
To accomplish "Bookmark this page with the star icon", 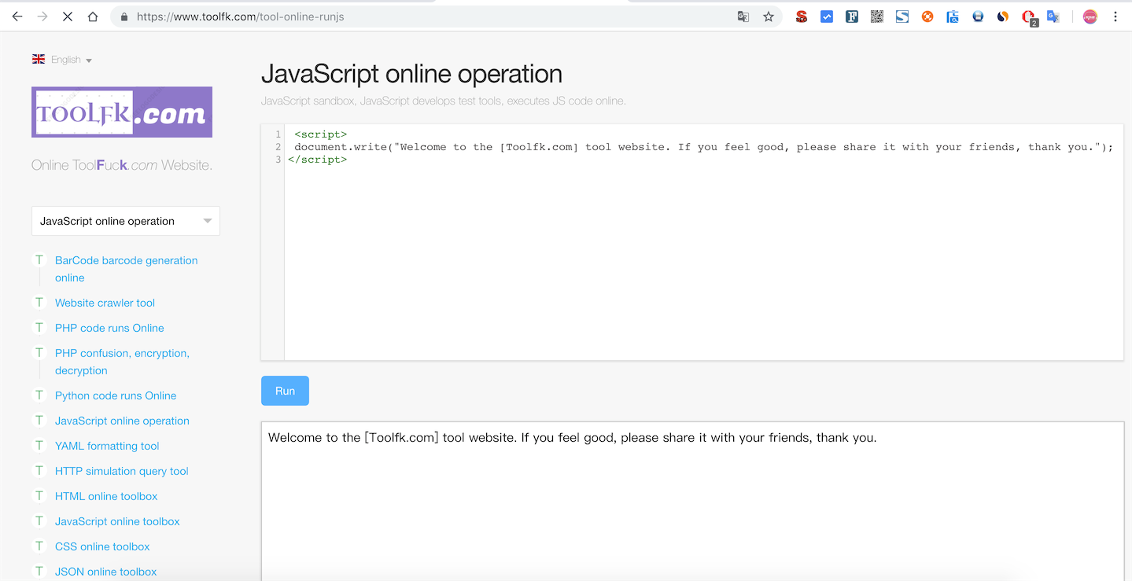I will click(x=769, y=17).
